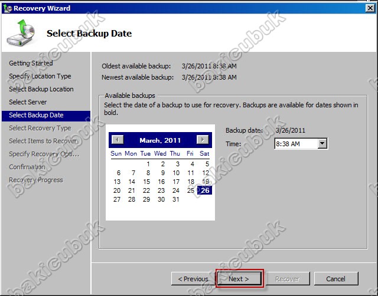The image size is (378, 296).
Task: Select March 15 in the calendar
Action: click(146, 182)
